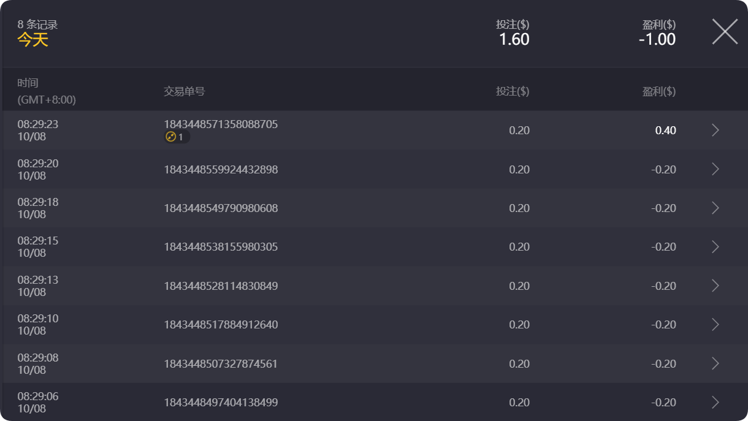Image resolution: width=748 pixels, height=421 pixels.
Task: Click the 盈利($) column header
Action: [658, 91]
